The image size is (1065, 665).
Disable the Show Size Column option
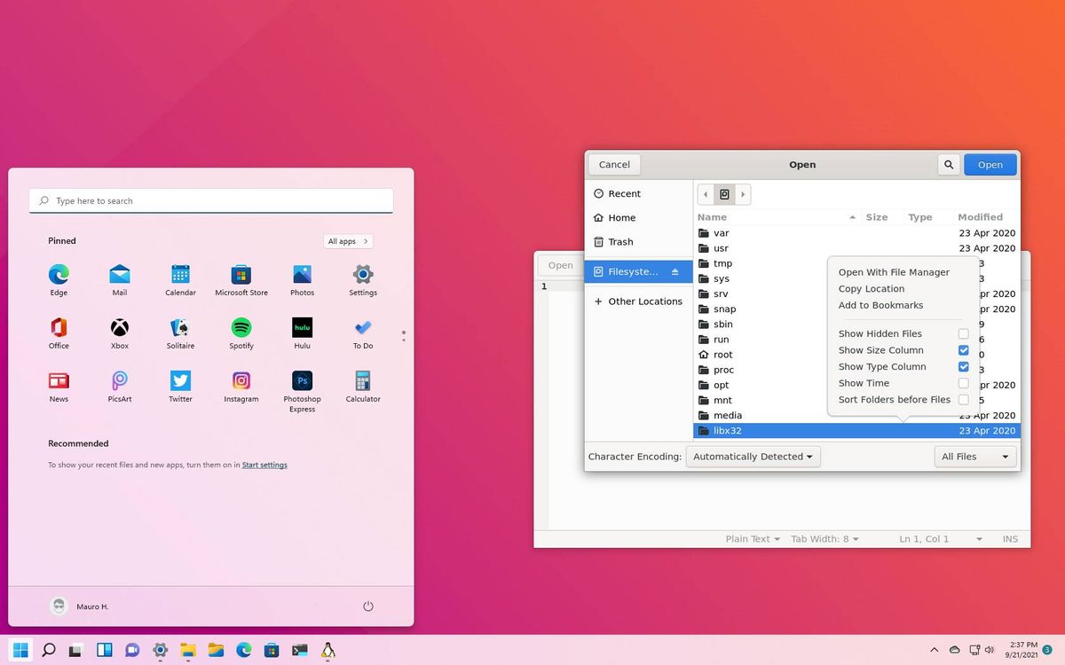[963, 350]
